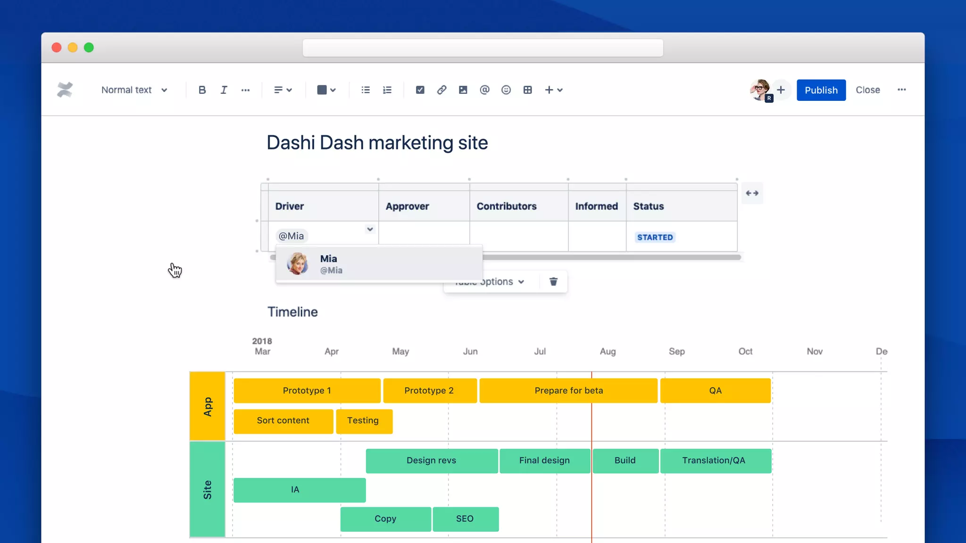Screen dimensions: 966x543
Task: Insert a mention using the @ icon
Action: pos(484,90)
